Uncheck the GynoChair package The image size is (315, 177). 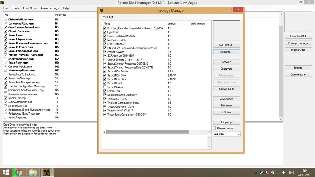click(105, 32)
